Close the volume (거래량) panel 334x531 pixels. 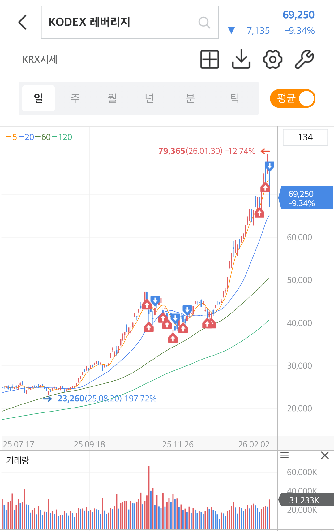[x=325, y=455]
